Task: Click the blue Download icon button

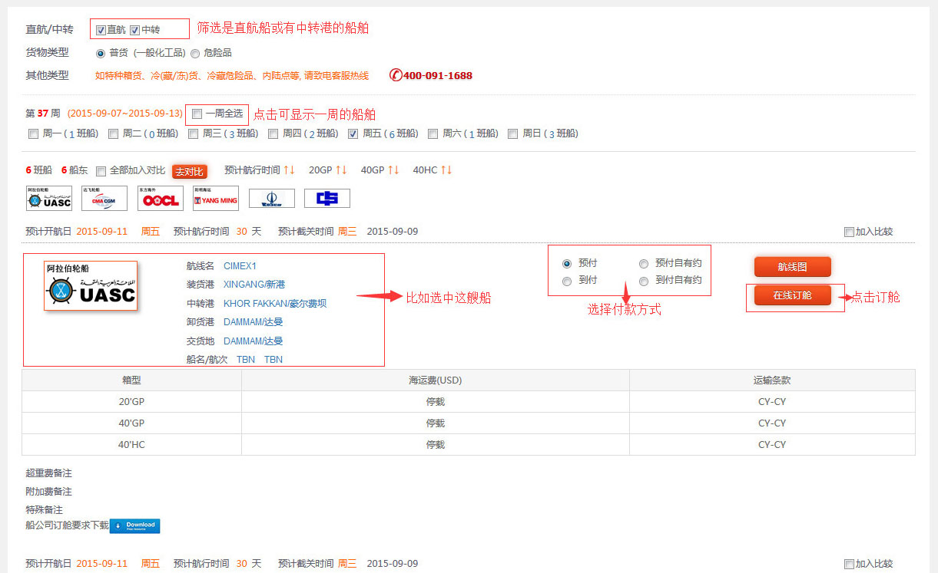Action: [134, 526]
